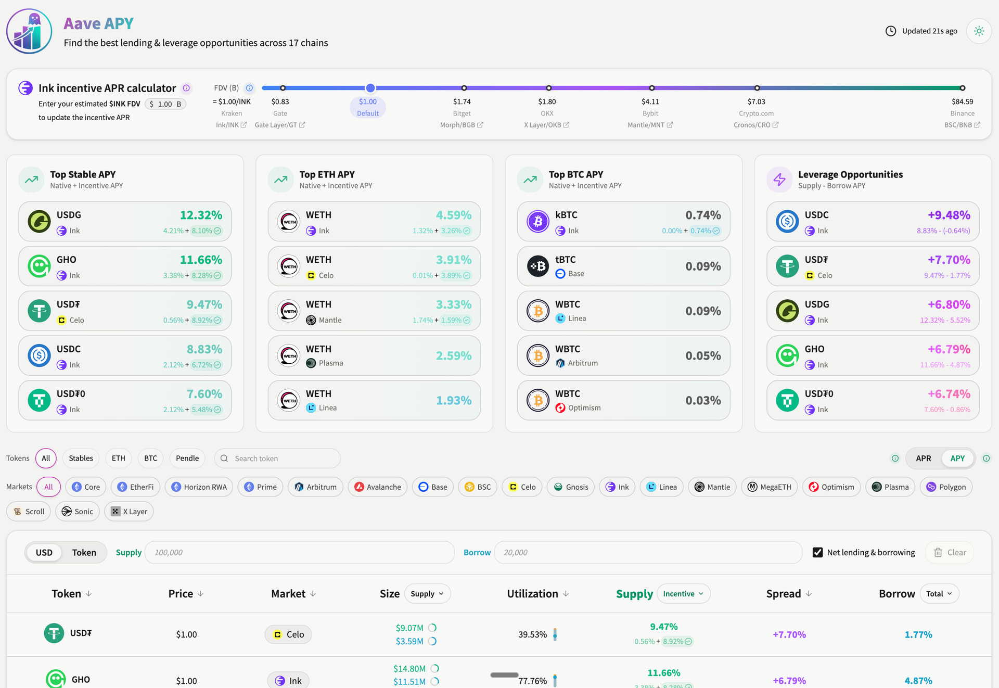Filter tokens by ETH
The width and height of the screenshot is (999, 688).
(x=118, y=458)
